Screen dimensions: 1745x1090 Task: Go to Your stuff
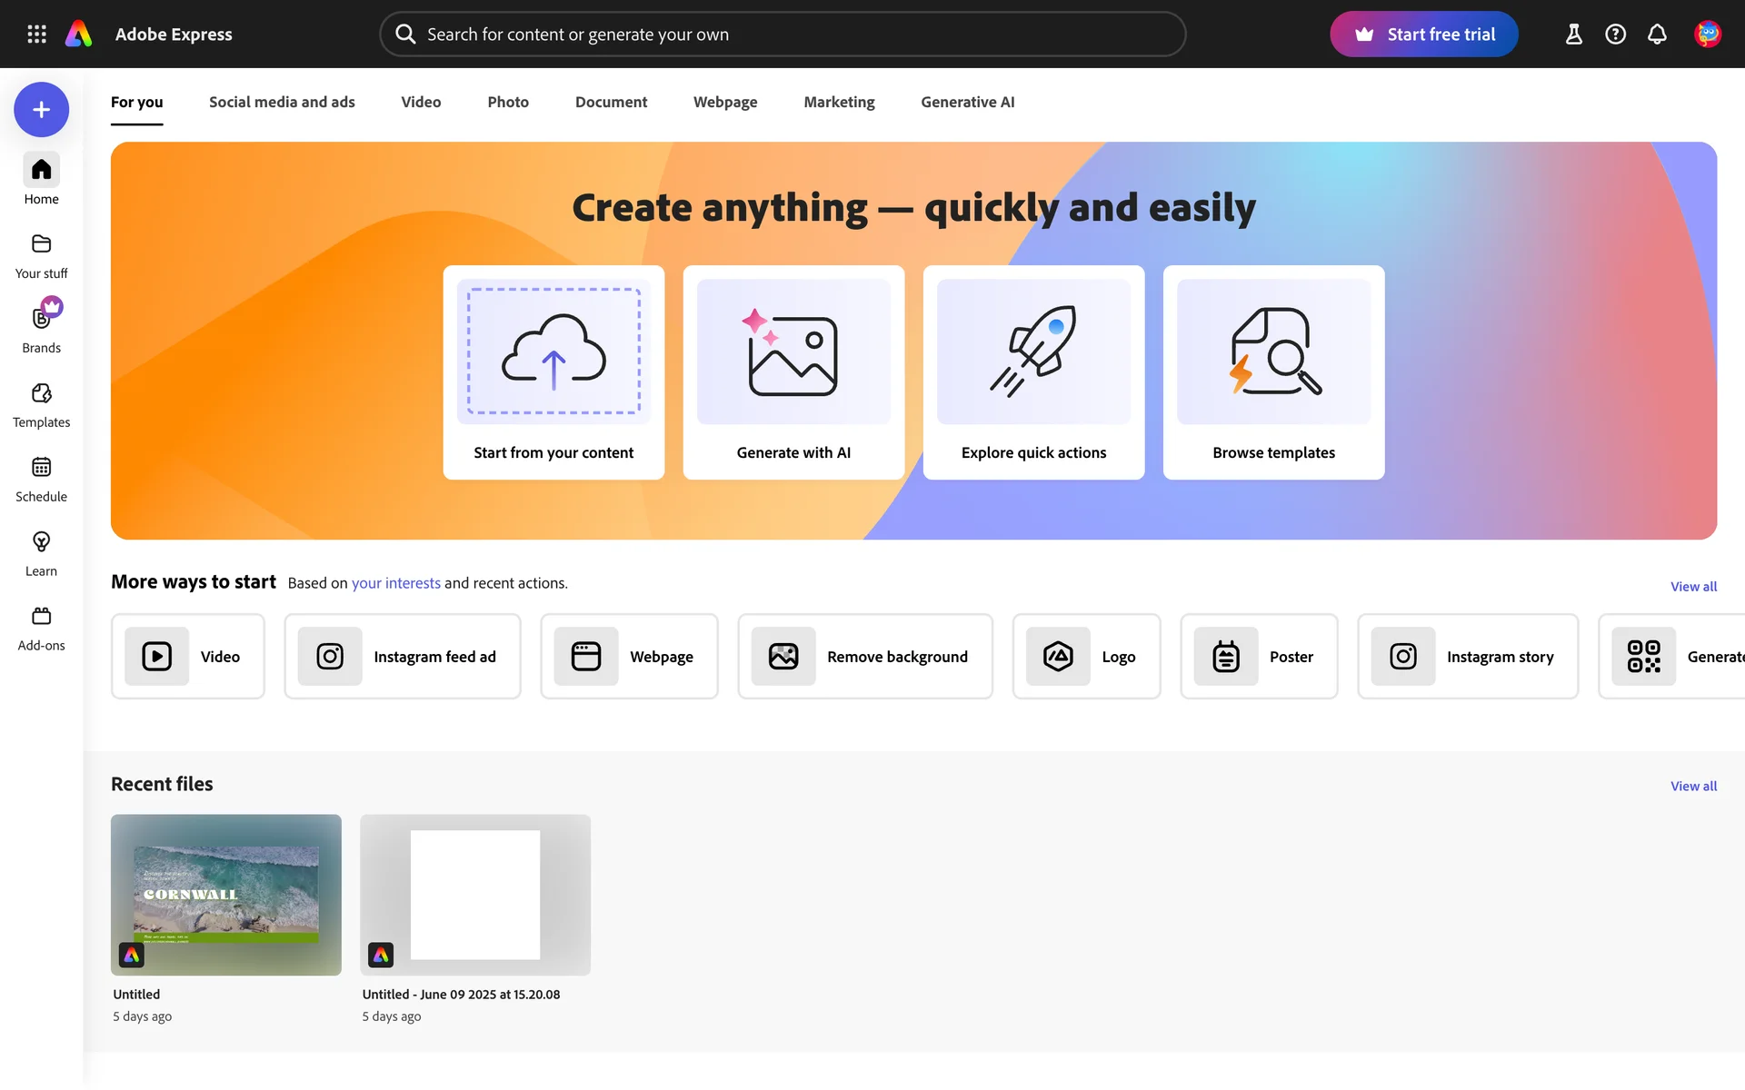point(41,256)
